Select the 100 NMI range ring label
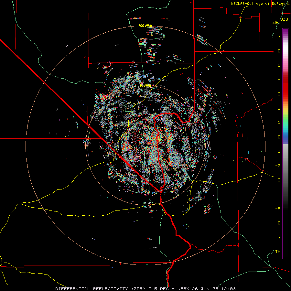This screenshot has width=291, height=291. tap(145, 26)
